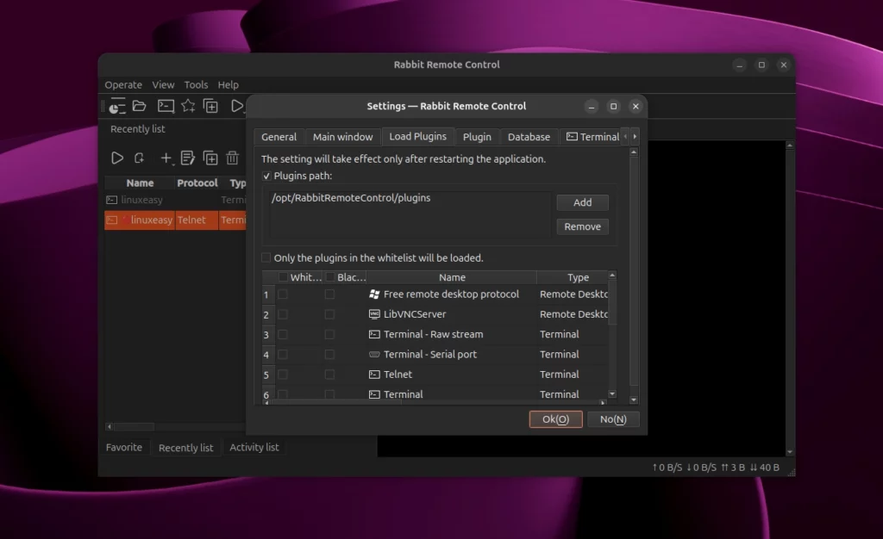Toggle the Blacklist column header checkbox
883x539 pixels.
(x=330, y=277)
